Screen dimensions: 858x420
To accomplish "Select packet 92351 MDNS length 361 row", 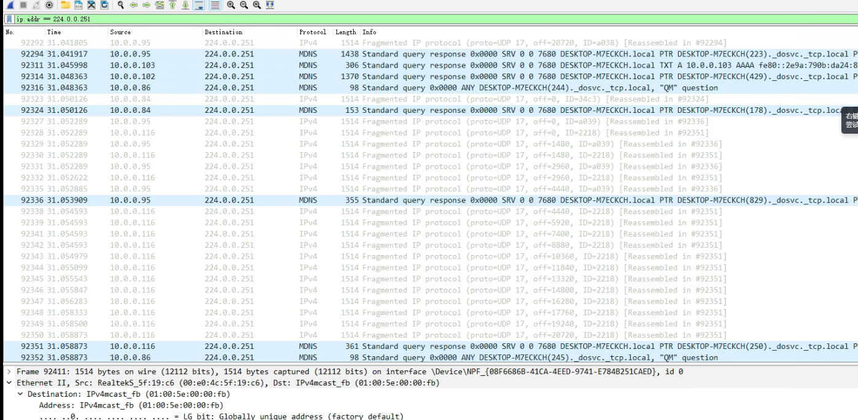I will pyautogui.click(x=430, y=346).
